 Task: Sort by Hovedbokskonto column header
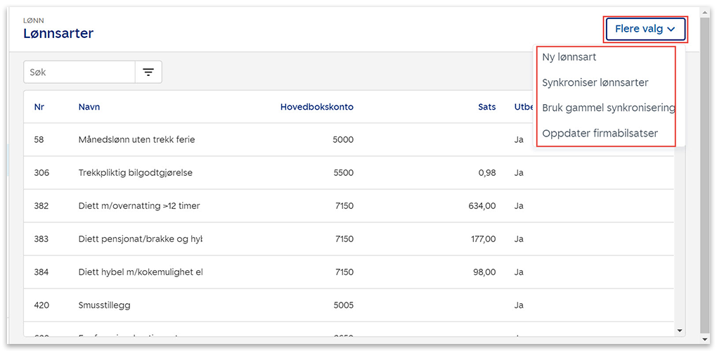click(x=316, y=107)
